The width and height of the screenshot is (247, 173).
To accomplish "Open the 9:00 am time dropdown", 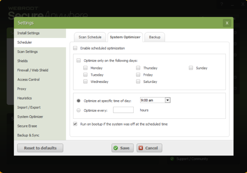I will [168, 100].
